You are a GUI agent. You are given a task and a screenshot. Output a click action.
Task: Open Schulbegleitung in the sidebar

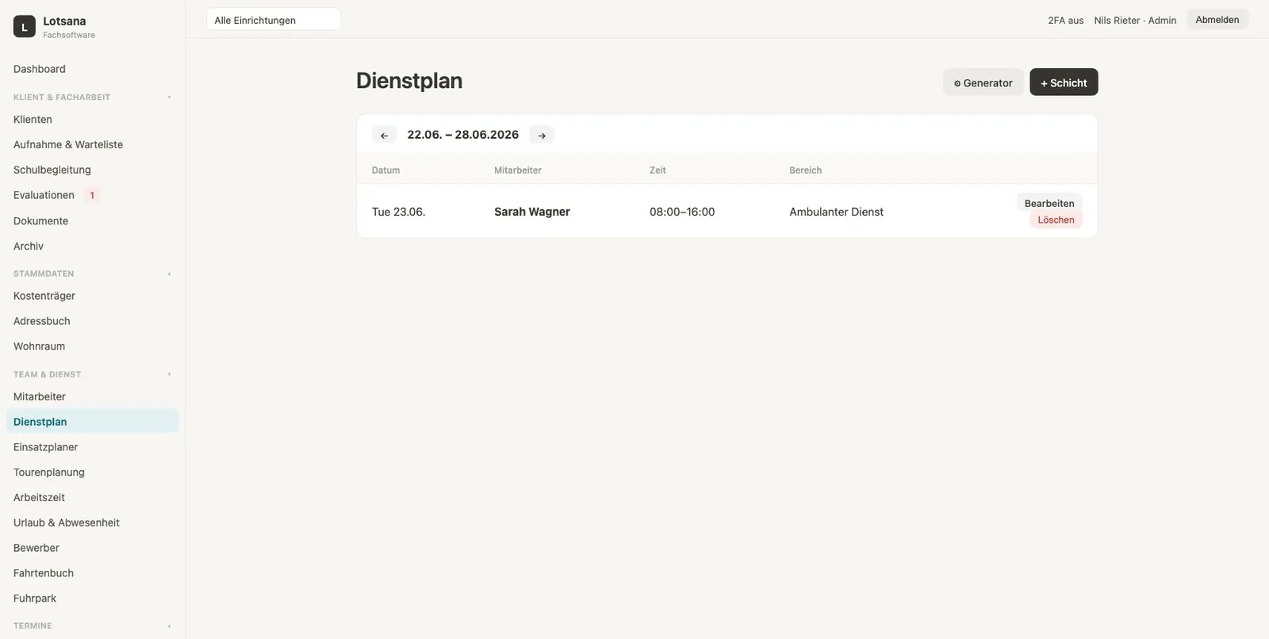tap(93, 170)
